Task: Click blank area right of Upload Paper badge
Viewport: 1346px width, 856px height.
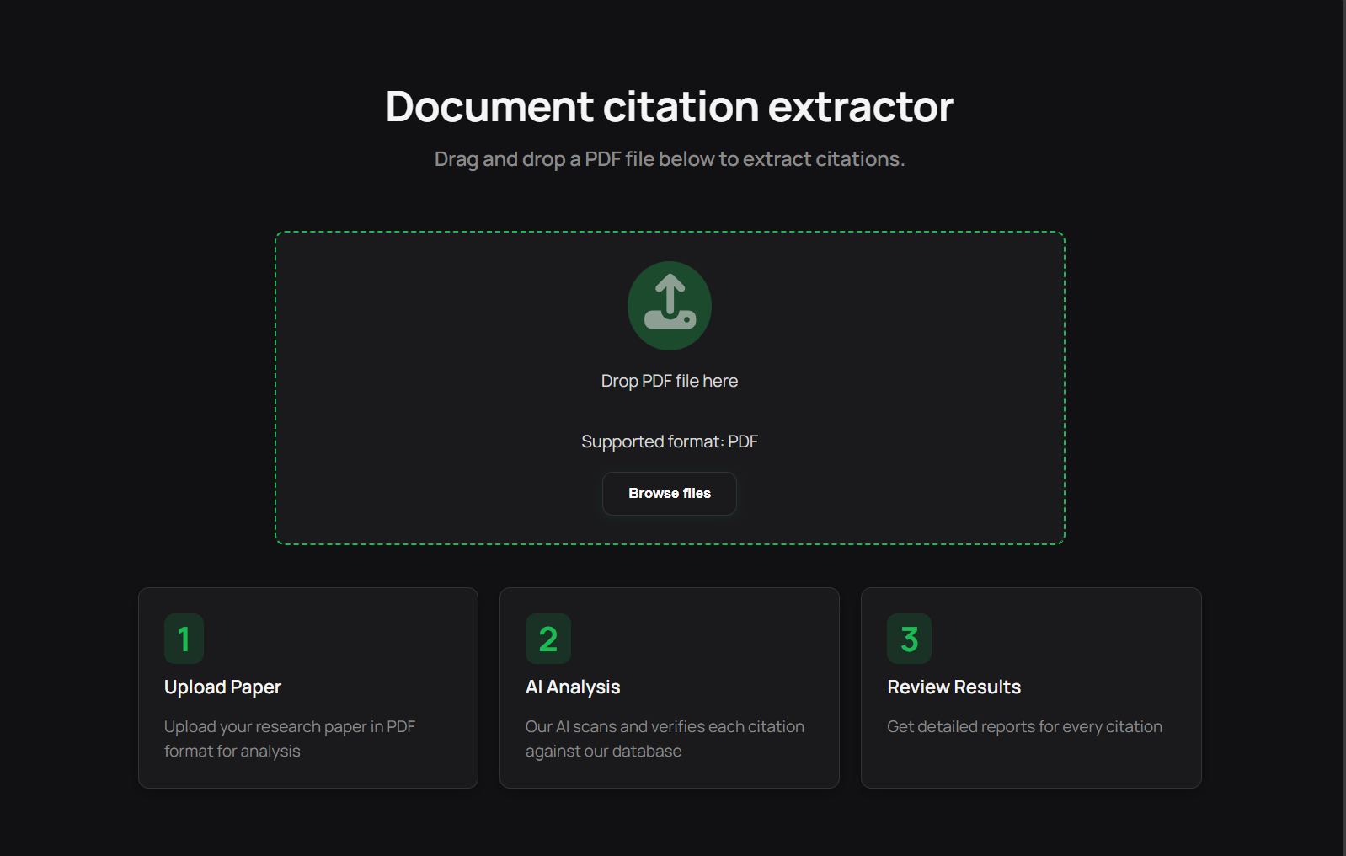Action: [337, 639]
